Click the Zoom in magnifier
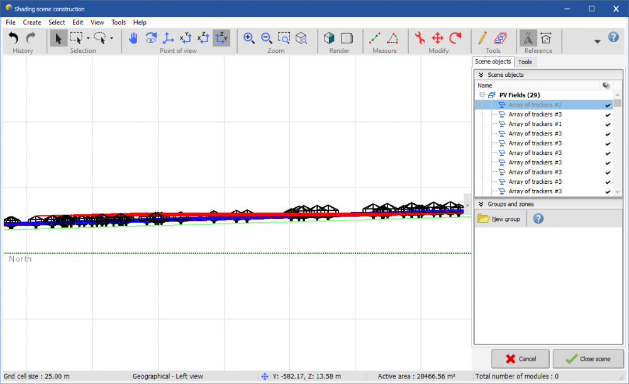The width and height of the screenshot is (629, 384). click(x=249, y=38)
